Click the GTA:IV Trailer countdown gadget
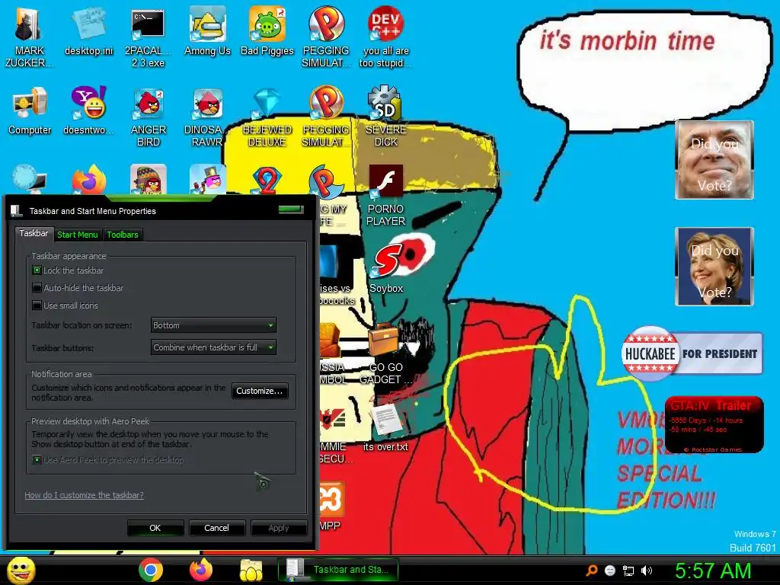 point(714,424)
